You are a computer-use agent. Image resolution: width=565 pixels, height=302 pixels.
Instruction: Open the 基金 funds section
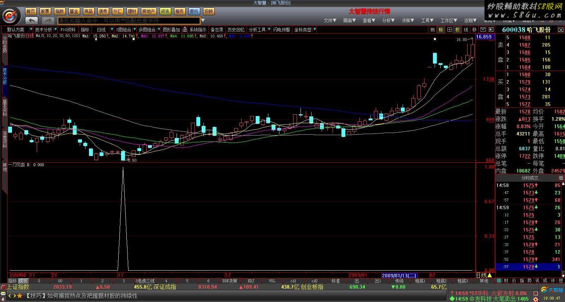tap(74, 11)
